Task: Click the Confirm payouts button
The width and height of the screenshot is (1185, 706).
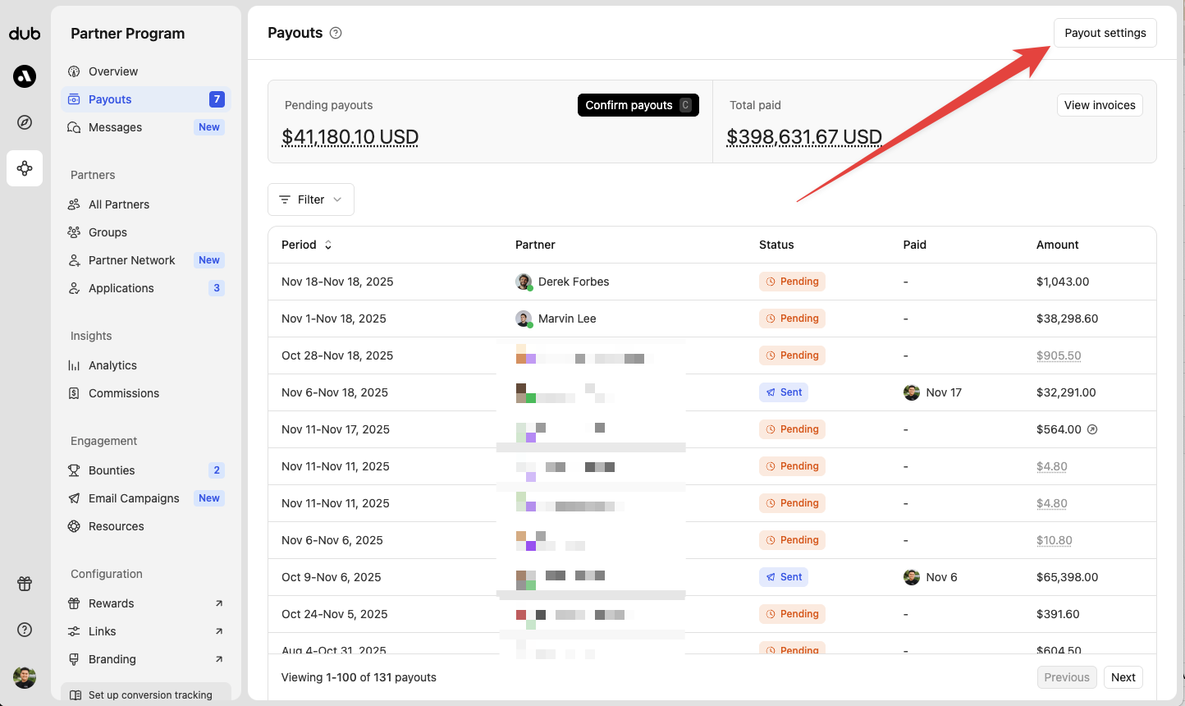Action: pyautogui.click(x=638, y=104)
